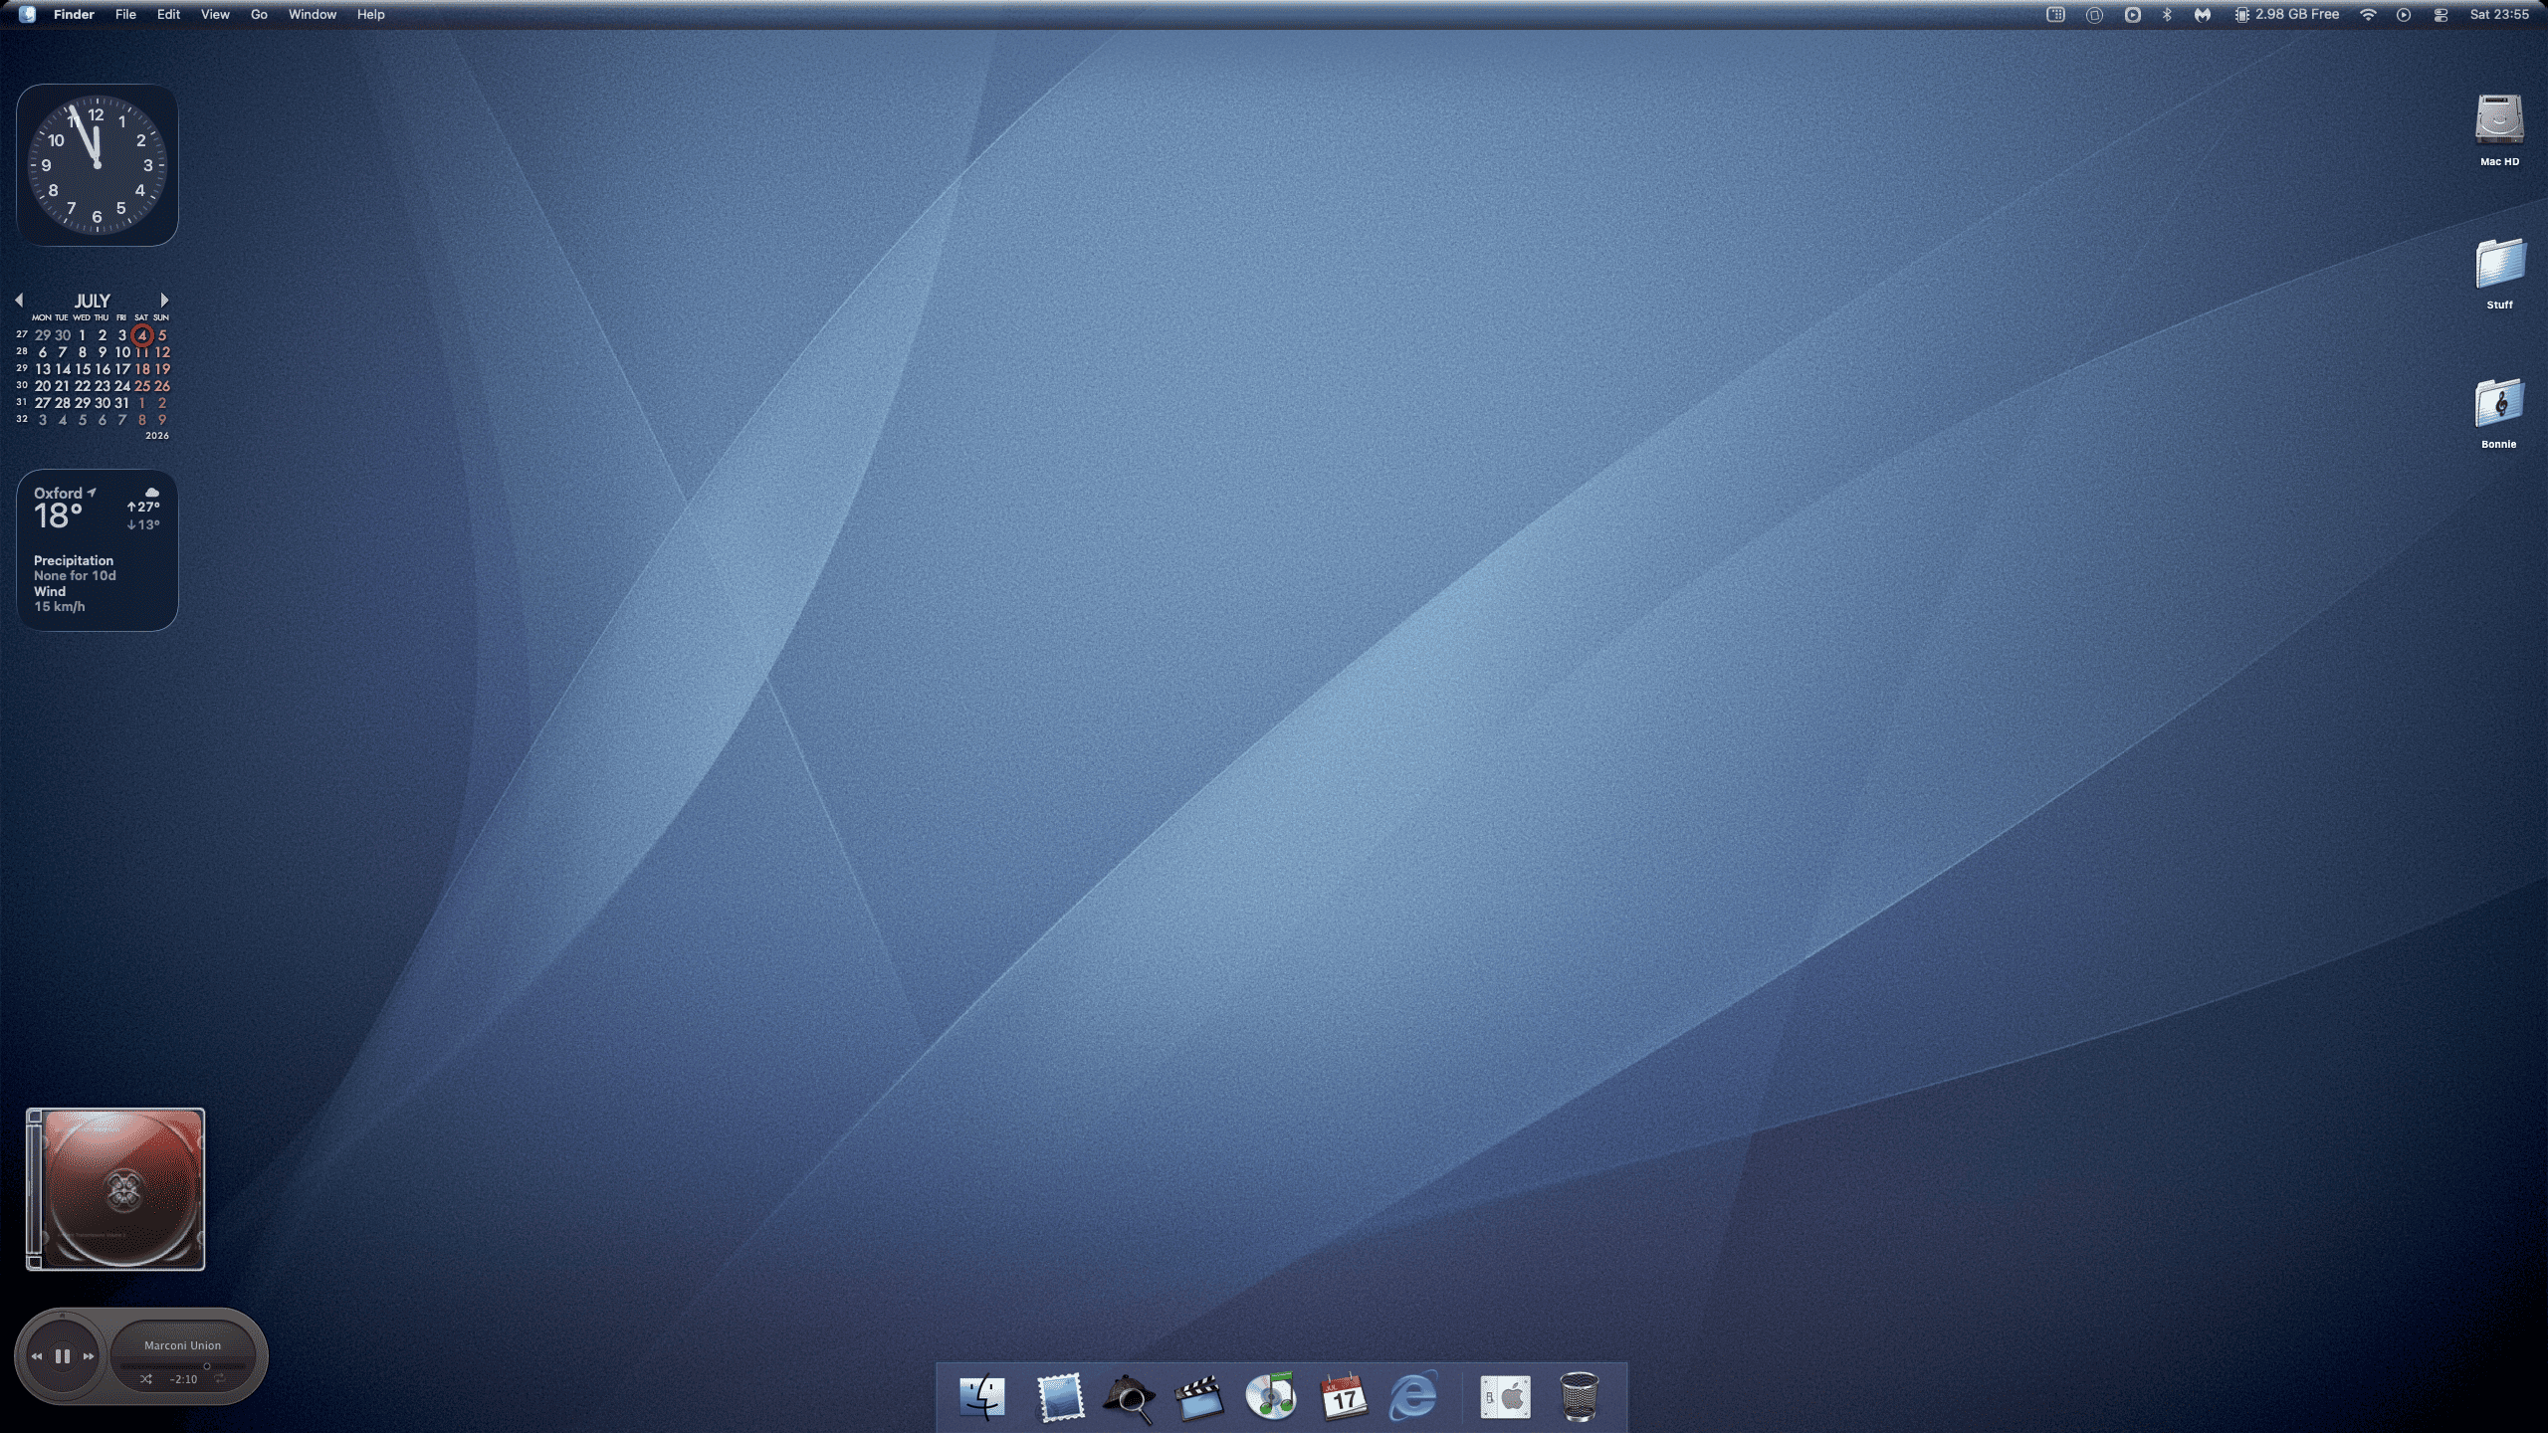Pause the playing Marconi Union track
The image size is (2548, 1433).
click(x=63, y=1355)
